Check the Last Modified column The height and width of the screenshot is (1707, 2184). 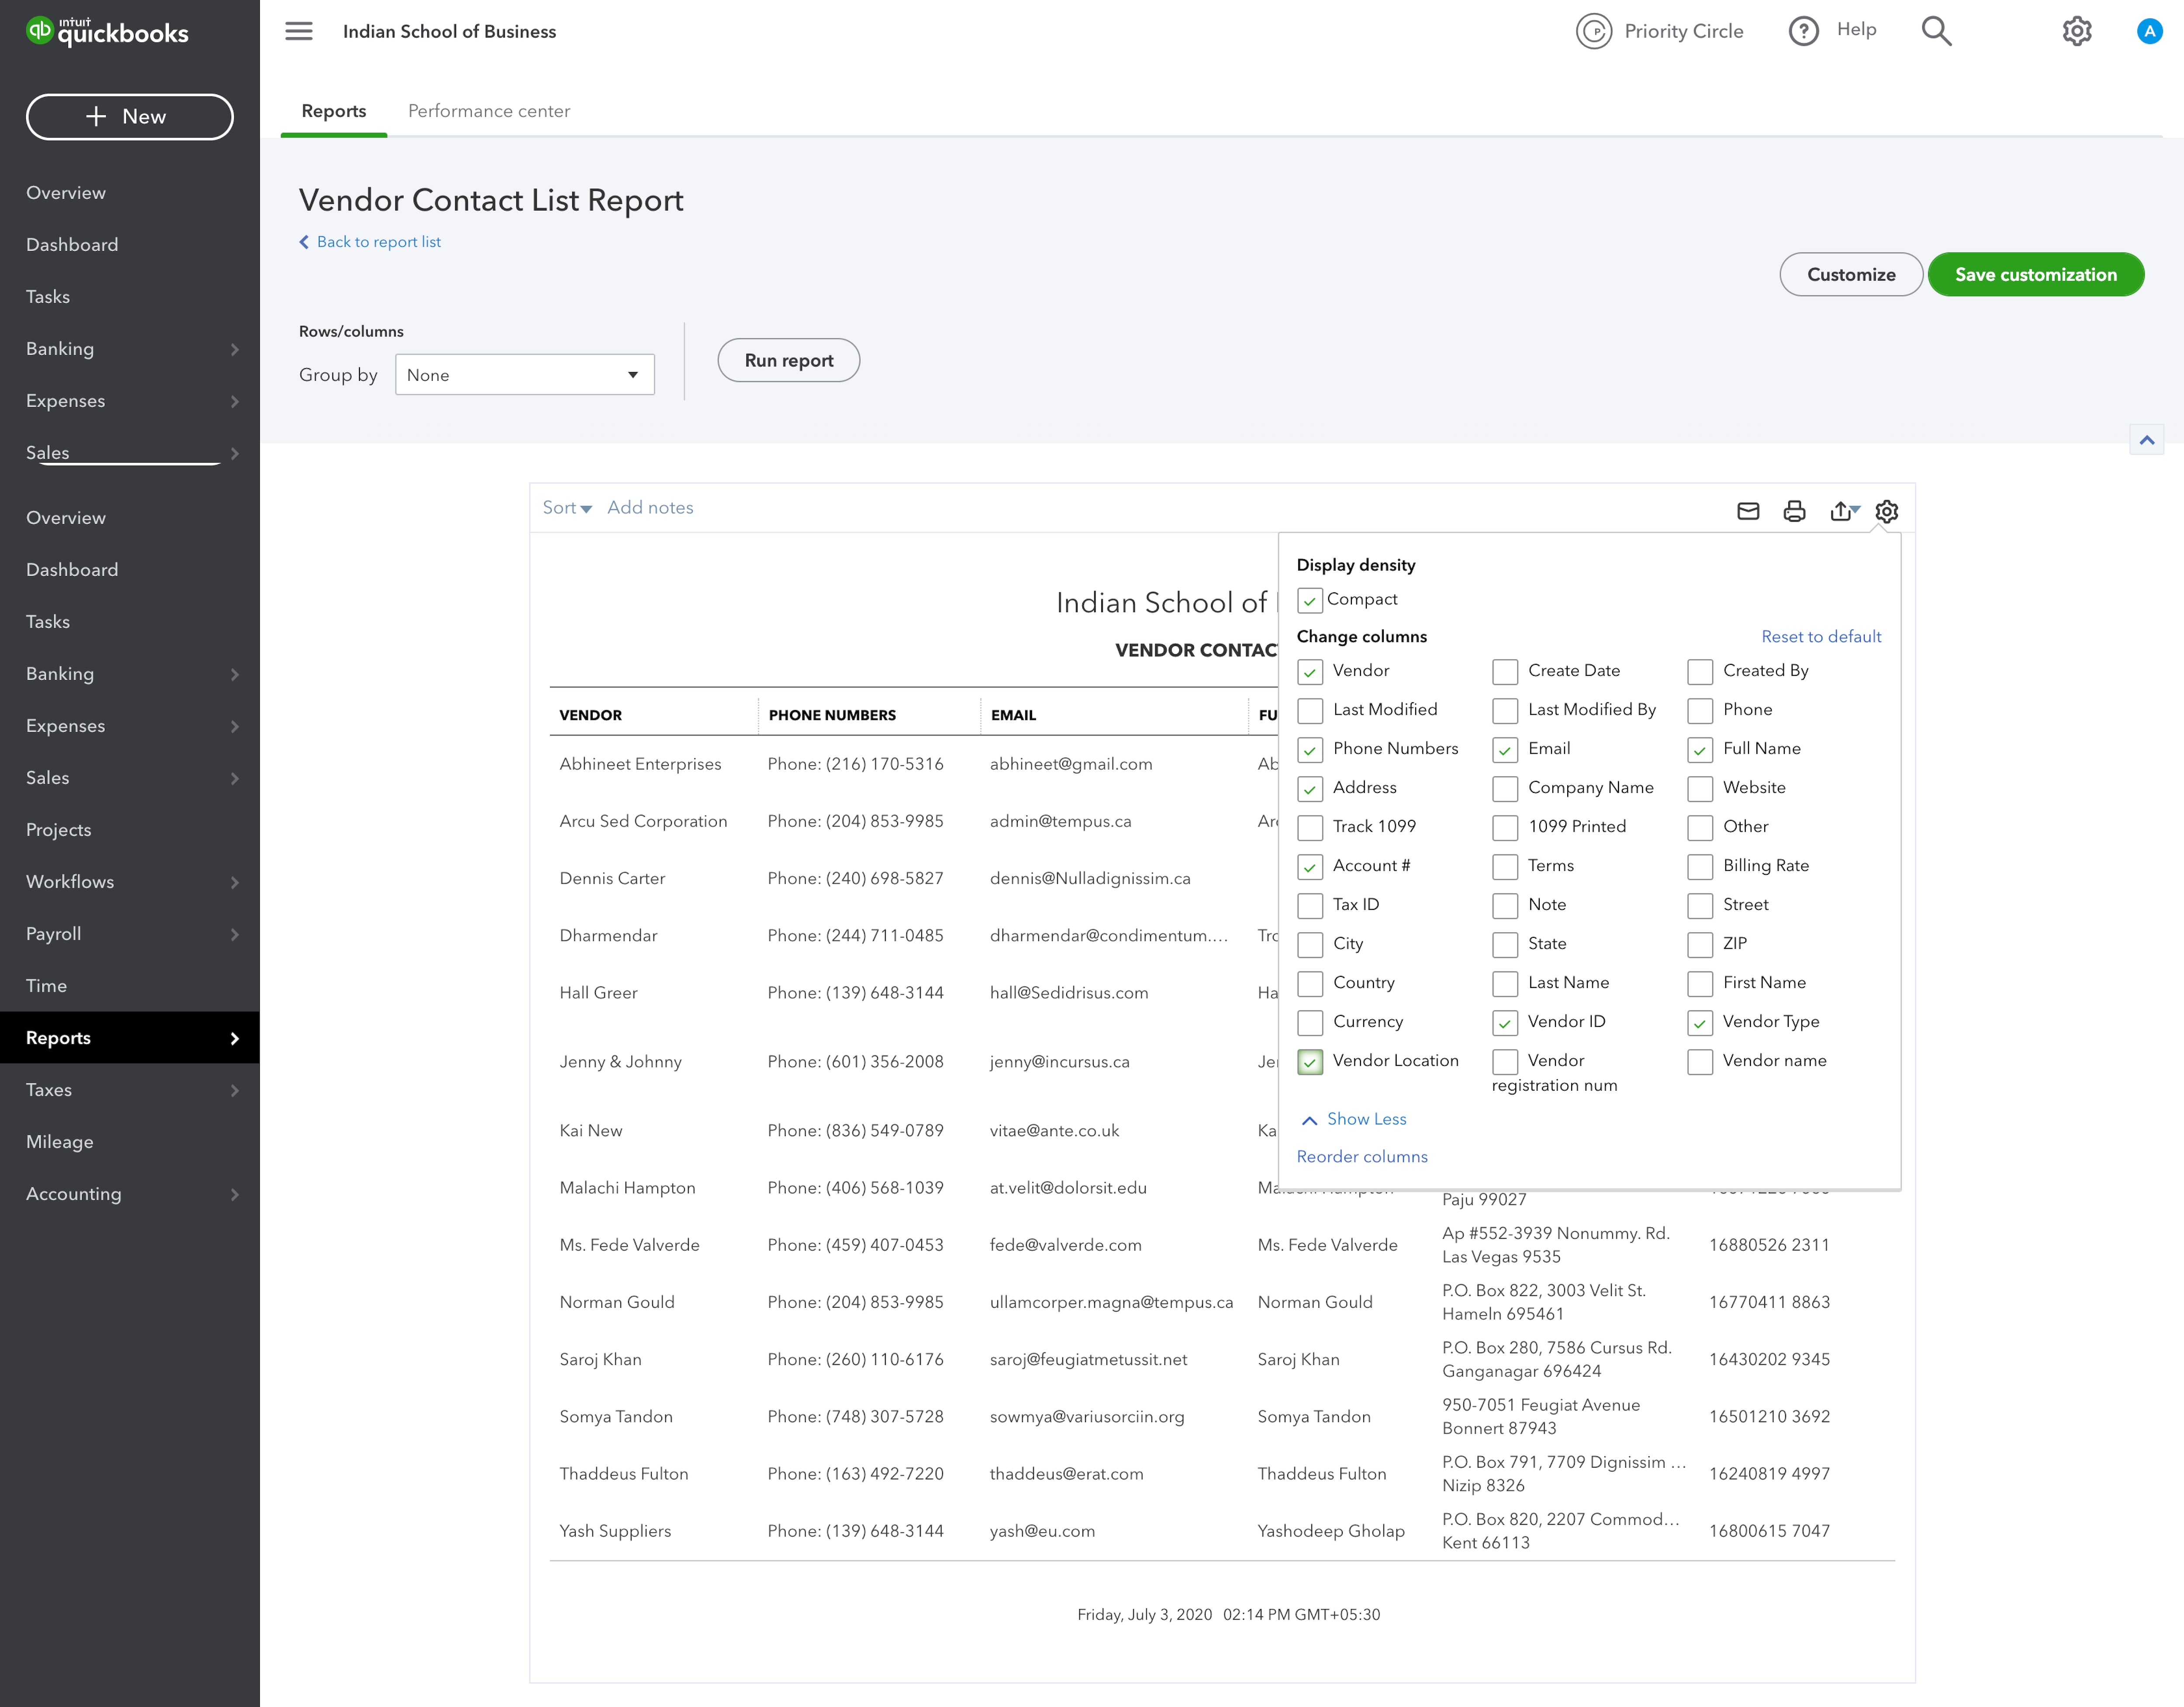click(1310, 711)
